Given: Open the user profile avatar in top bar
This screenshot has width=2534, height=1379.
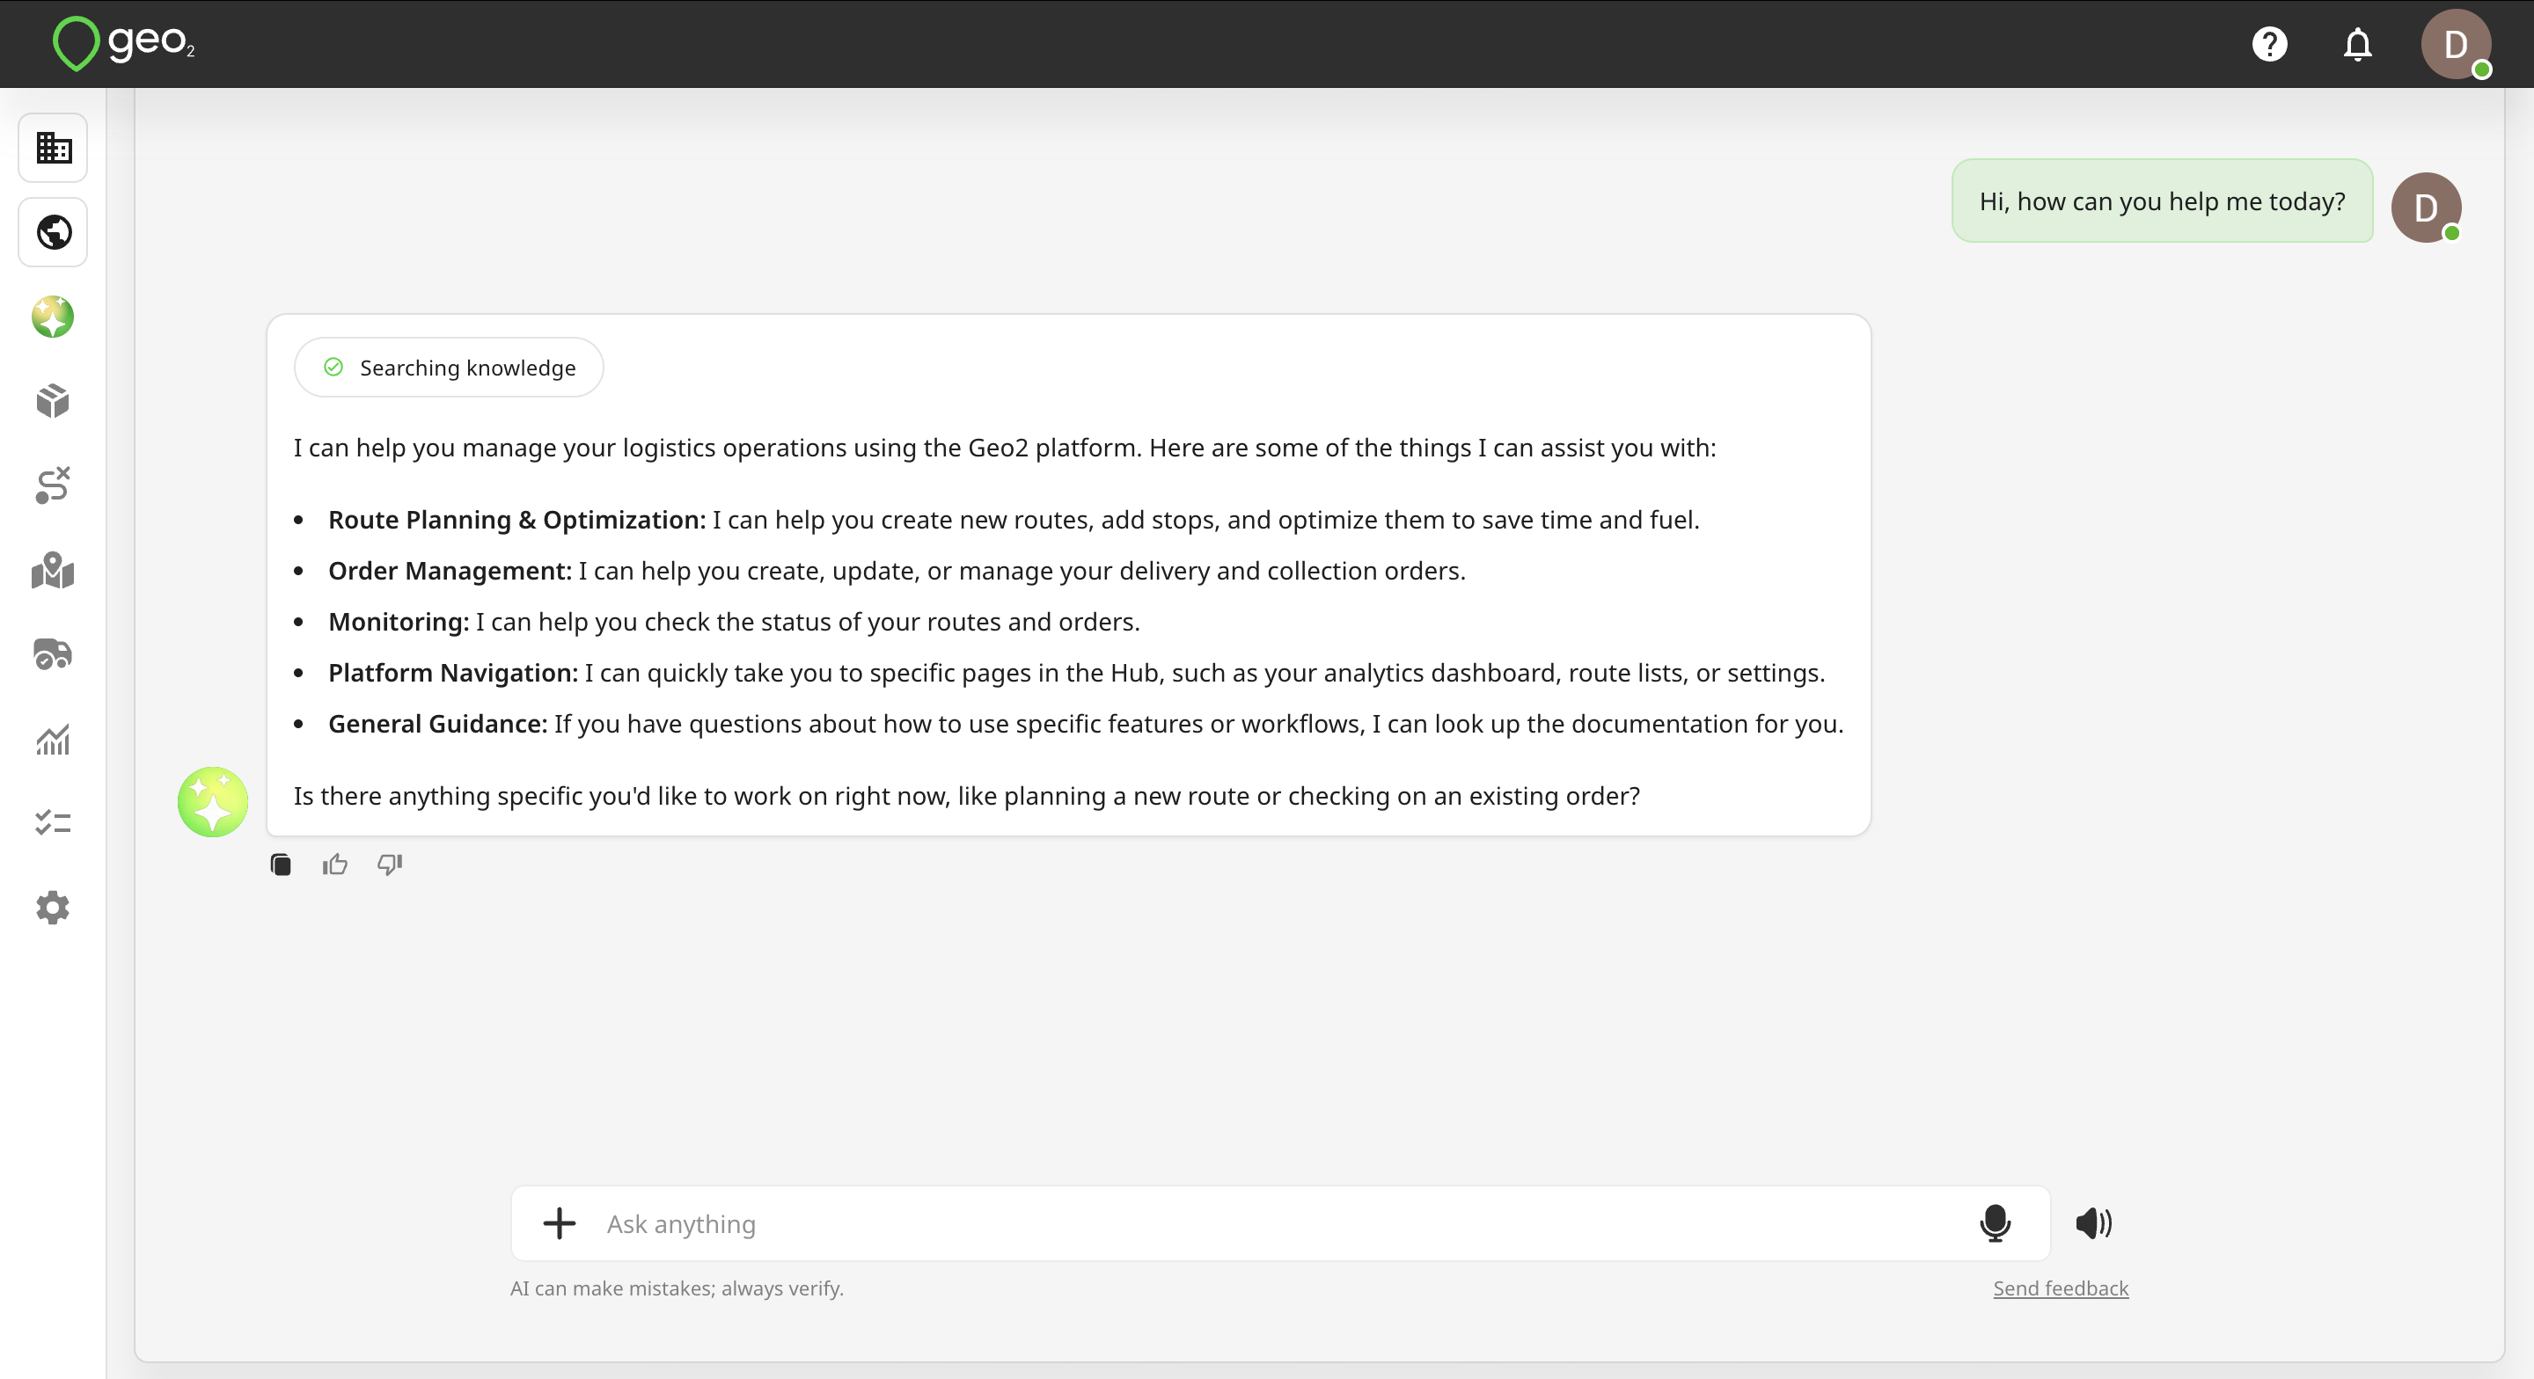Looking at the screenshot, I should coord(2456,44).
